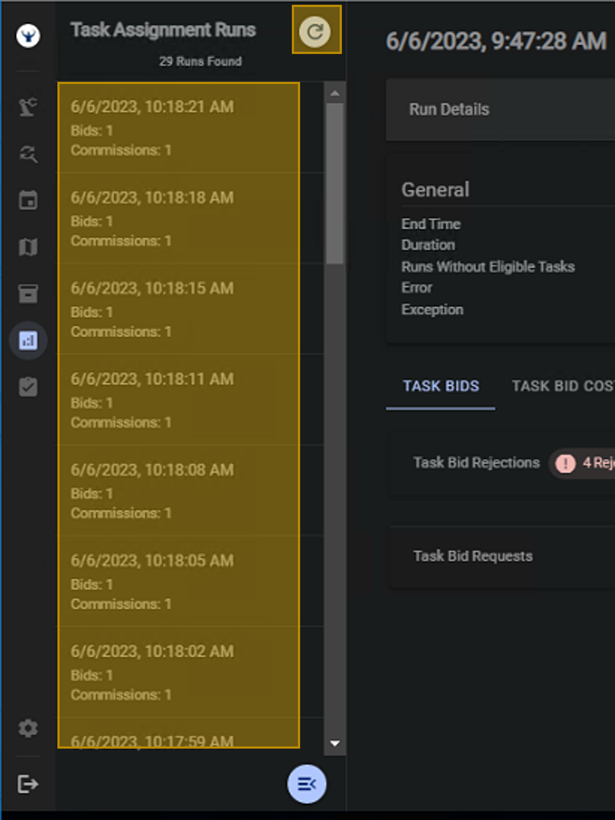The height and width of the screenshot is (820, 615).
Task: Click the refresh runs button
Action: [x=316, y=31]
